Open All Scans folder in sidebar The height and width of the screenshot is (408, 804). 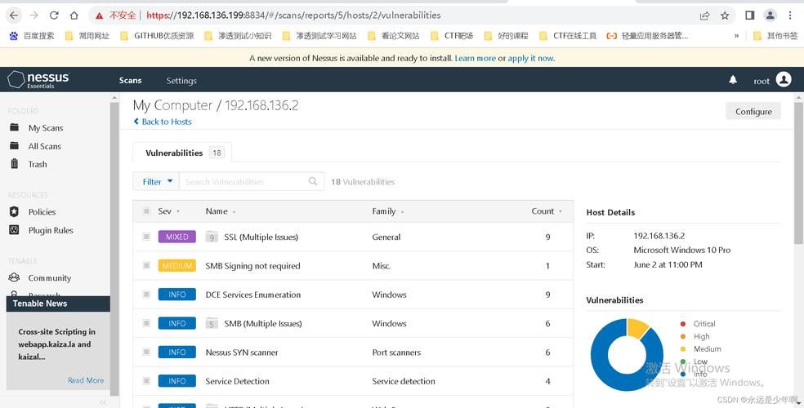tap(45, 146)
